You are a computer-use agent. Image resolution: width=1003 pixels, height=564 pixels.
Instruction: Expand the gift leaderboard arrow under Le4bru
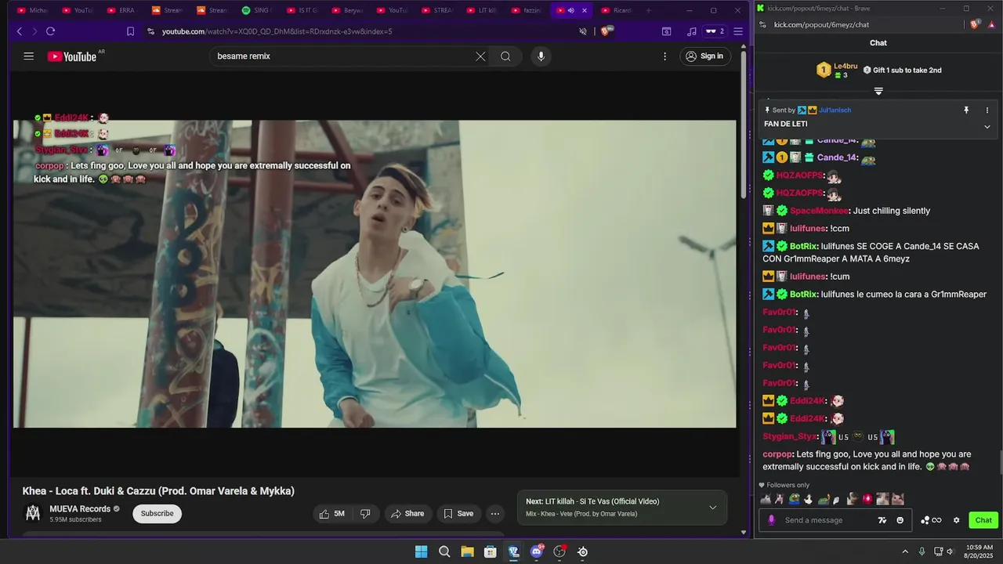pos(878,91)
